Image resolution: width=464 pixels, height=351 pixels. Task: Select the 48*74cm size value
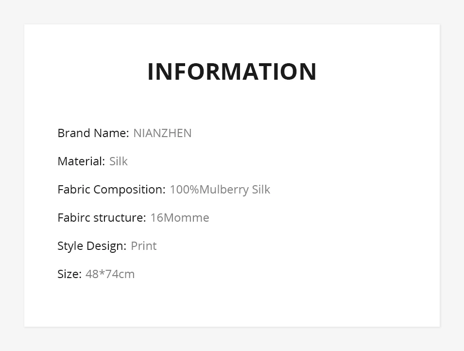coord(110,274)
